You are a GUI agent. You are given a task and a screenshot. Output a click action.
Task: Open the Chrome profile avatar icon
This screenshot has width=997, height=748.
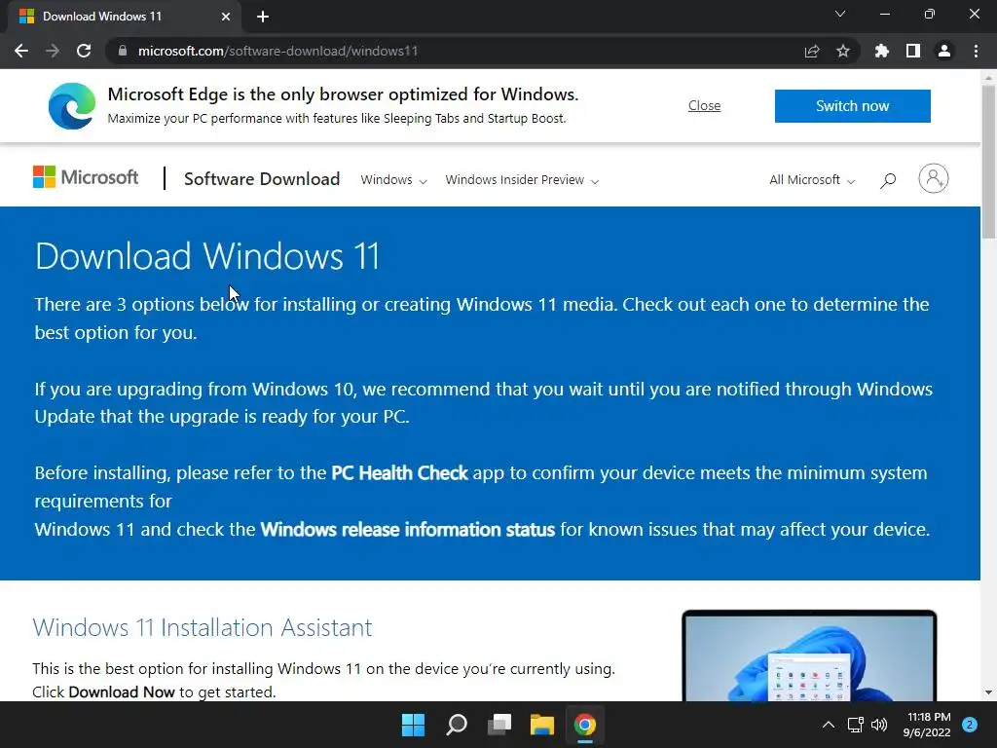(944, 51)
